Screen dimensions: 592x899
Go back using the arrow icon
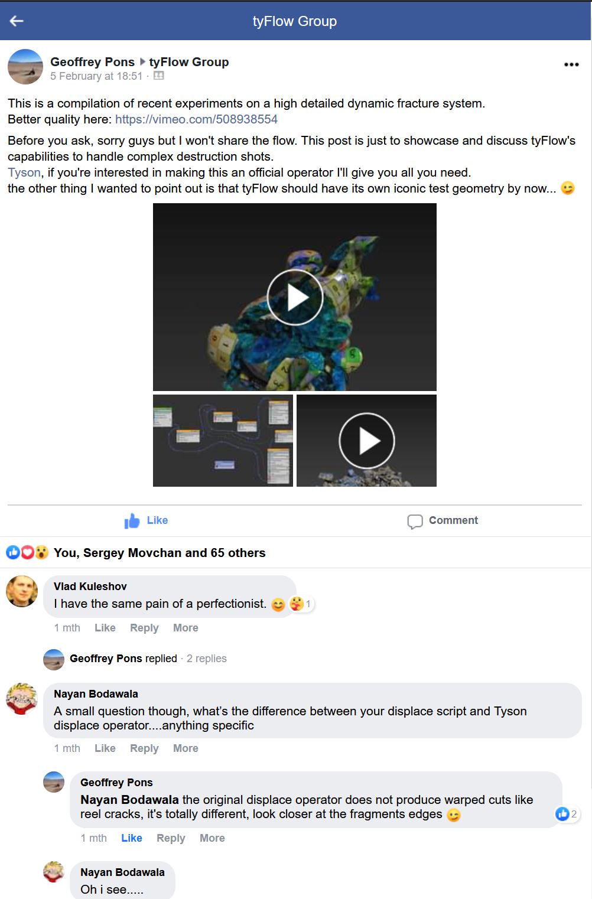(17, 21)
